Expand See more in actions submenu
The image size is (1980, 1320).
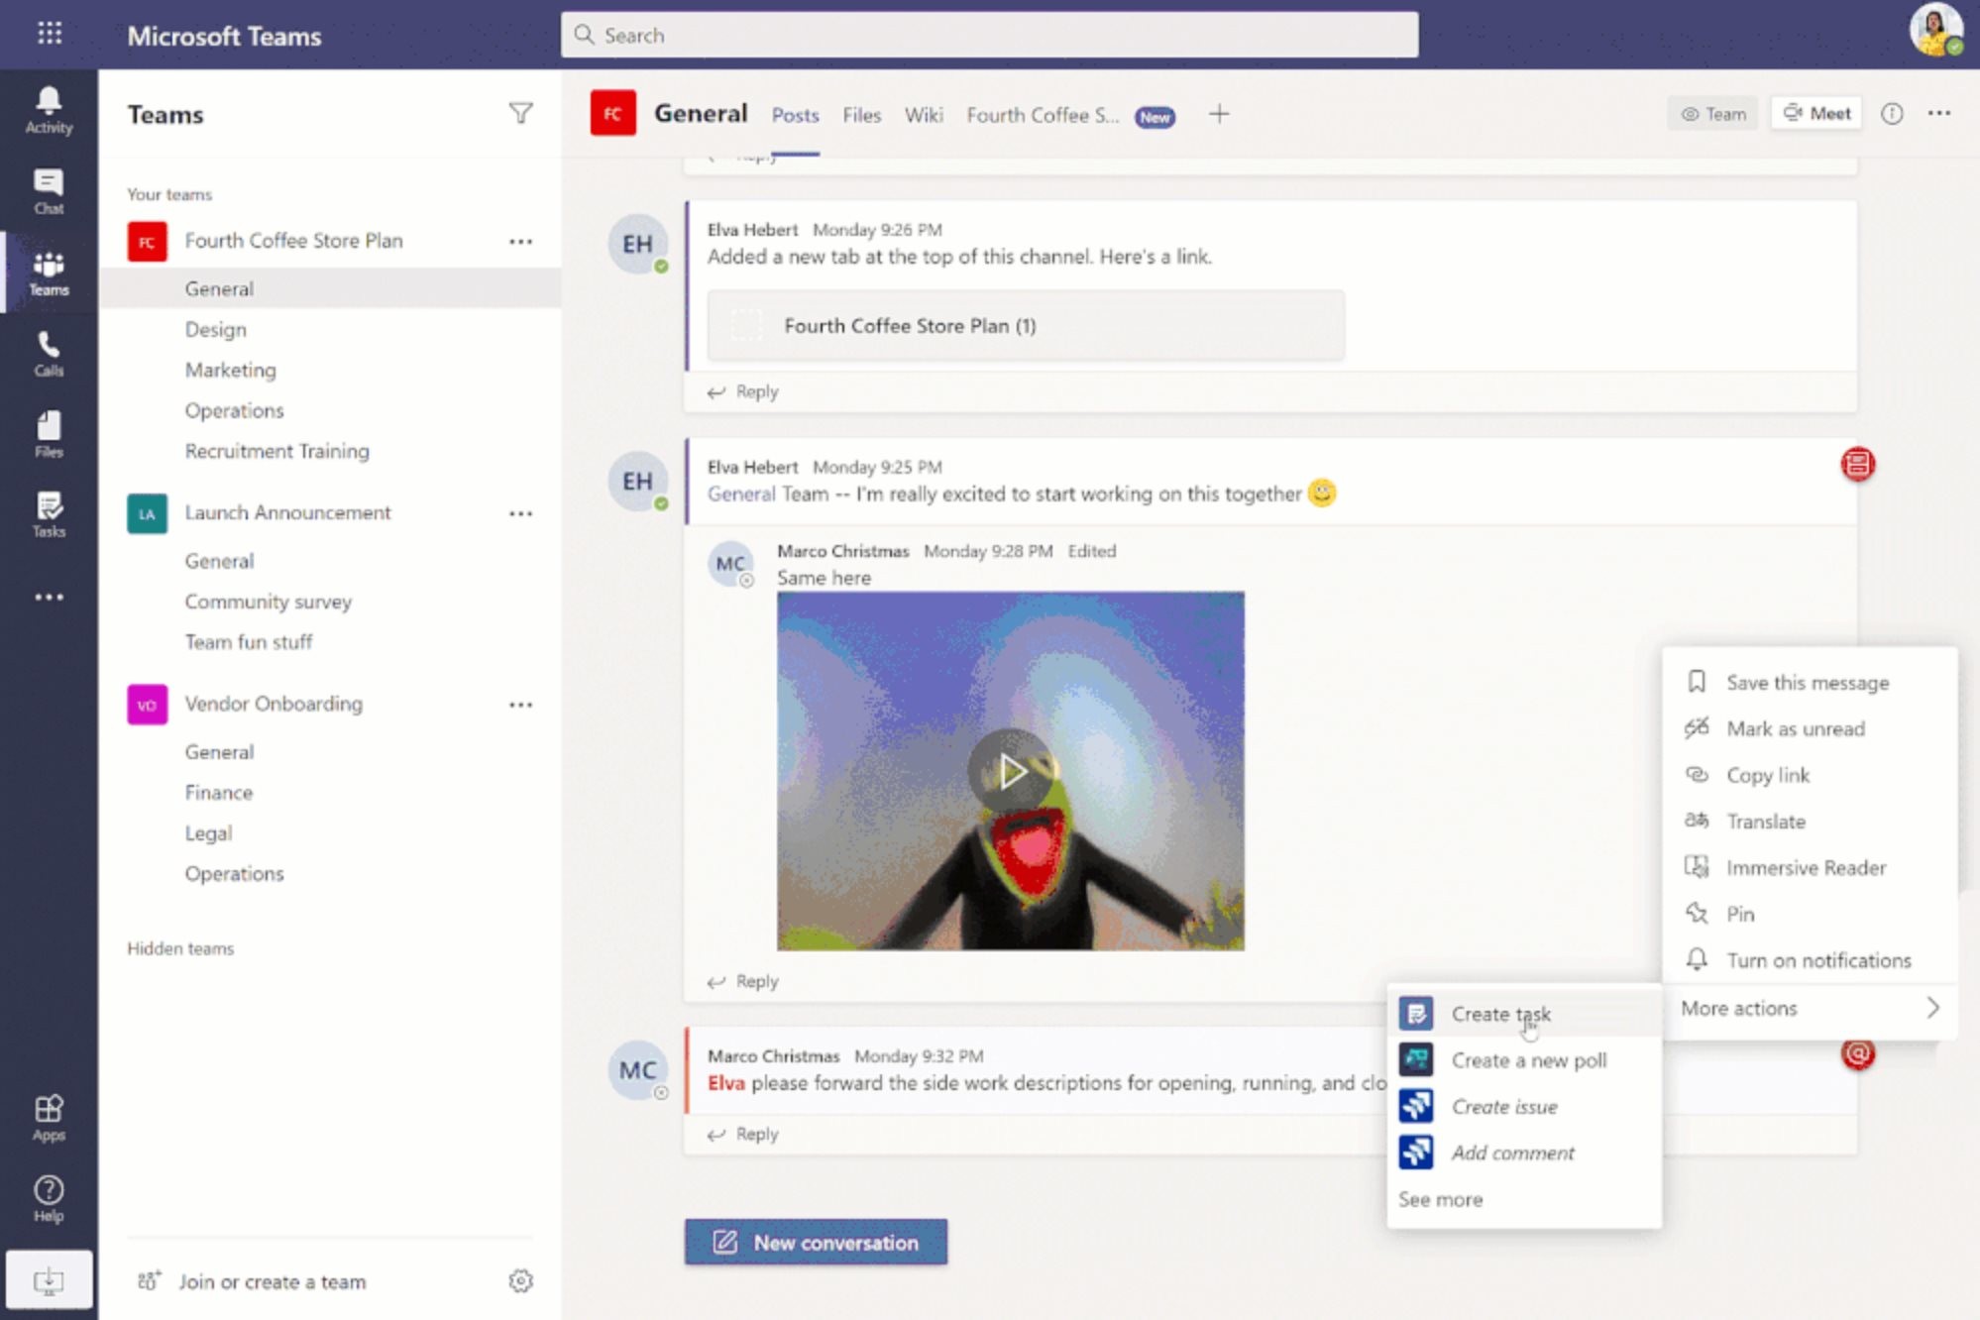tap(1441, 1199)
